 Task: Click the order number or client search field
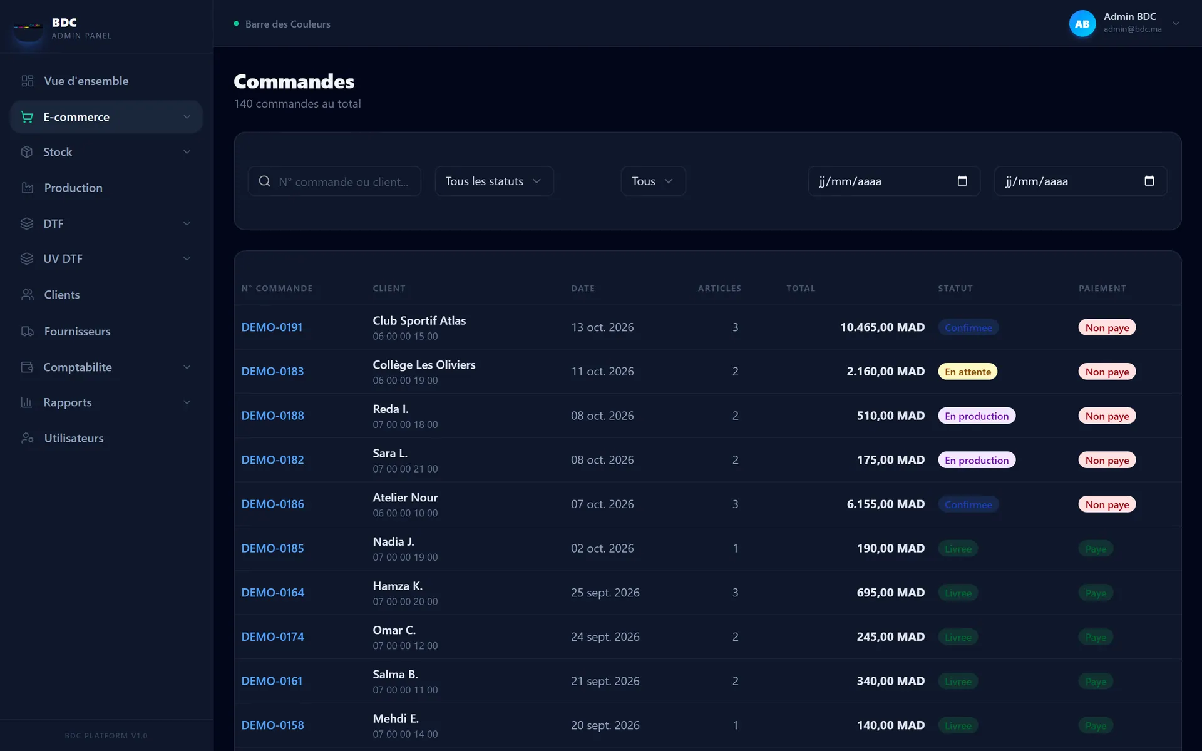coord(334,181)
